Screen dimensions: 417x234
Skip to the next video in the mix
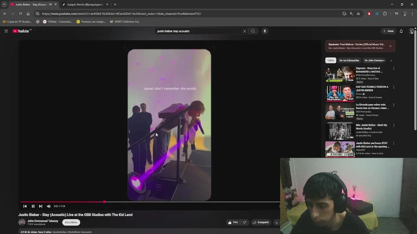40,206
